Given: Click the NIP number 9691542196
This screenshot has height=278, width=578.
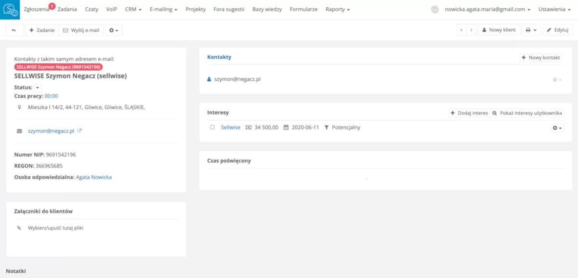Looking at the screenshot, I should [61, 155].
